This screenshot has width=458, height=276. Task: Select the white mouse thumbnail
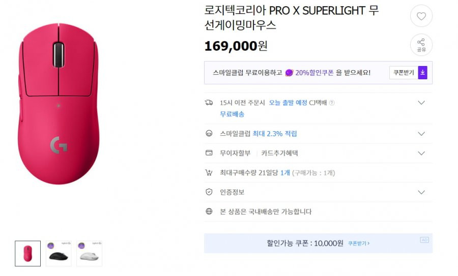pos(90,254)
